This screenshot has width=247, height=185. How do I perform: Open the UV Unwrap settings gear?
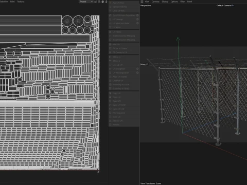tap(137, 20)
